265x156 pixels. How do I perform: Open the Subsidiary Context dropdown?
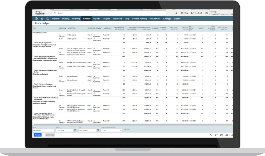[111, 130]
